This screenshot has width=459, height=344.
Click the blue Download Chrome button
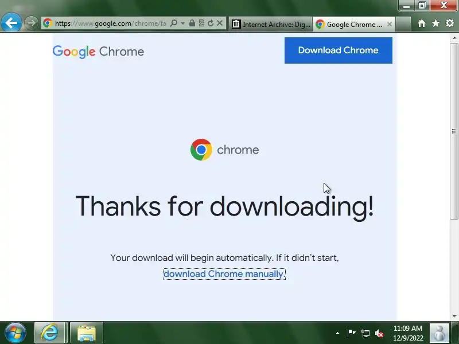(339, 50)
